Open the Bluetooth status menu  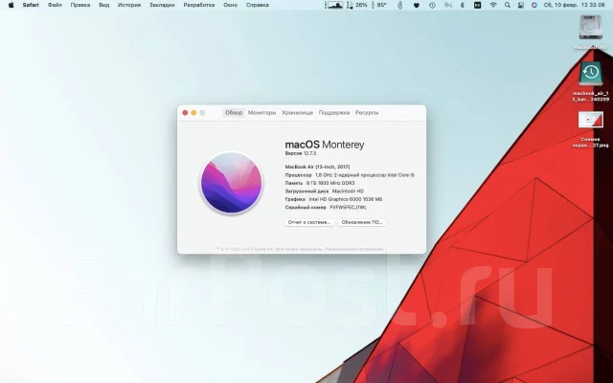[462, 5]
